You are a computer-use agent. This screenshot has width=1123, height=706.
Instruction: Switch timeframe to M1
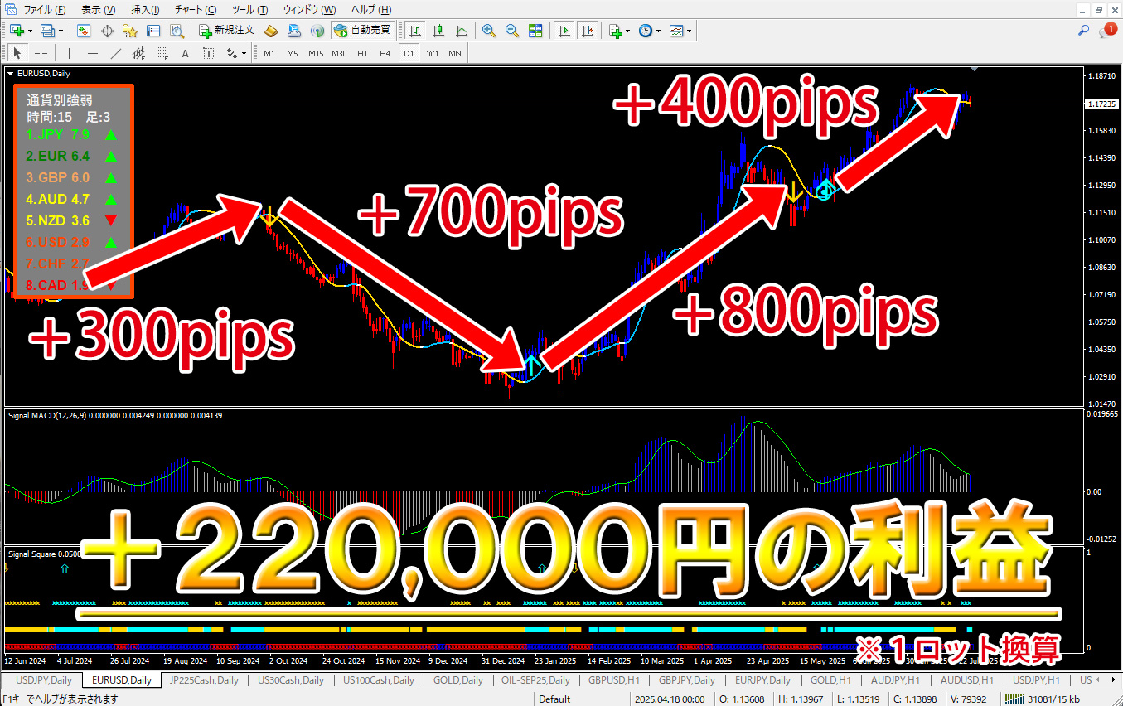point(269,53)
